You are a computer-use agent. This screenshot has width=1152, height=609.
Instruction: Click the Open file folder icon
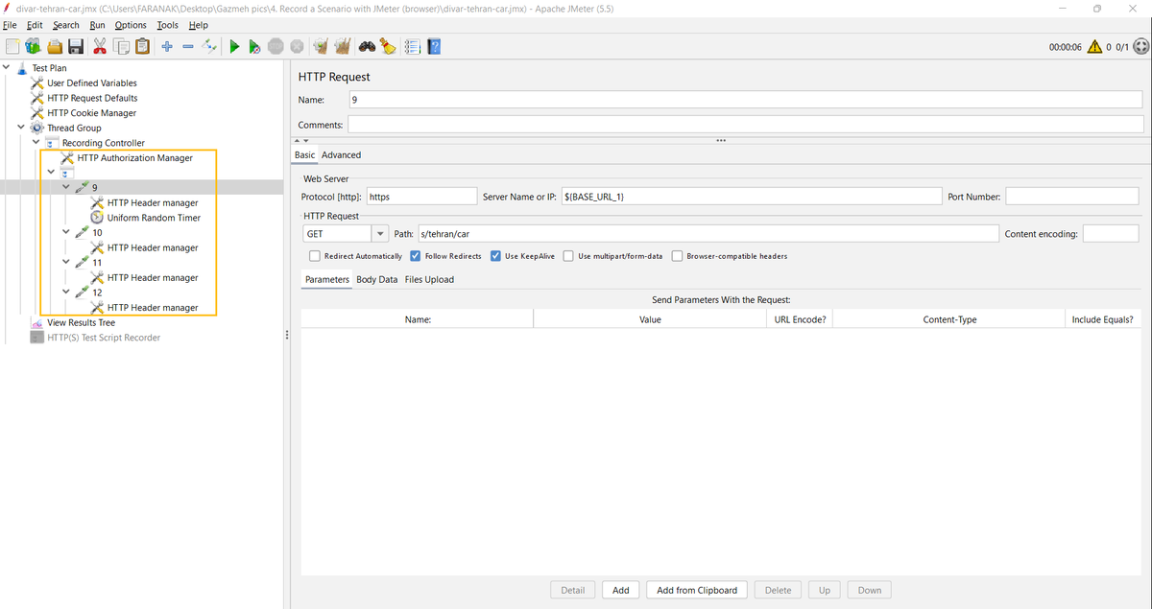pos(55,46)
